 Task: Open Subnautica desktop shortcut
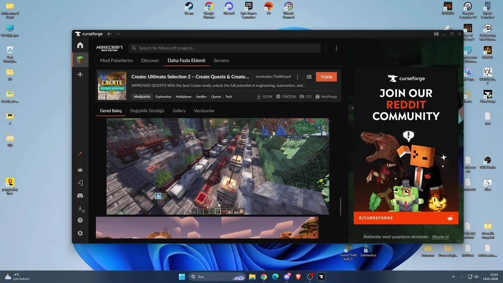coord(368,251)
